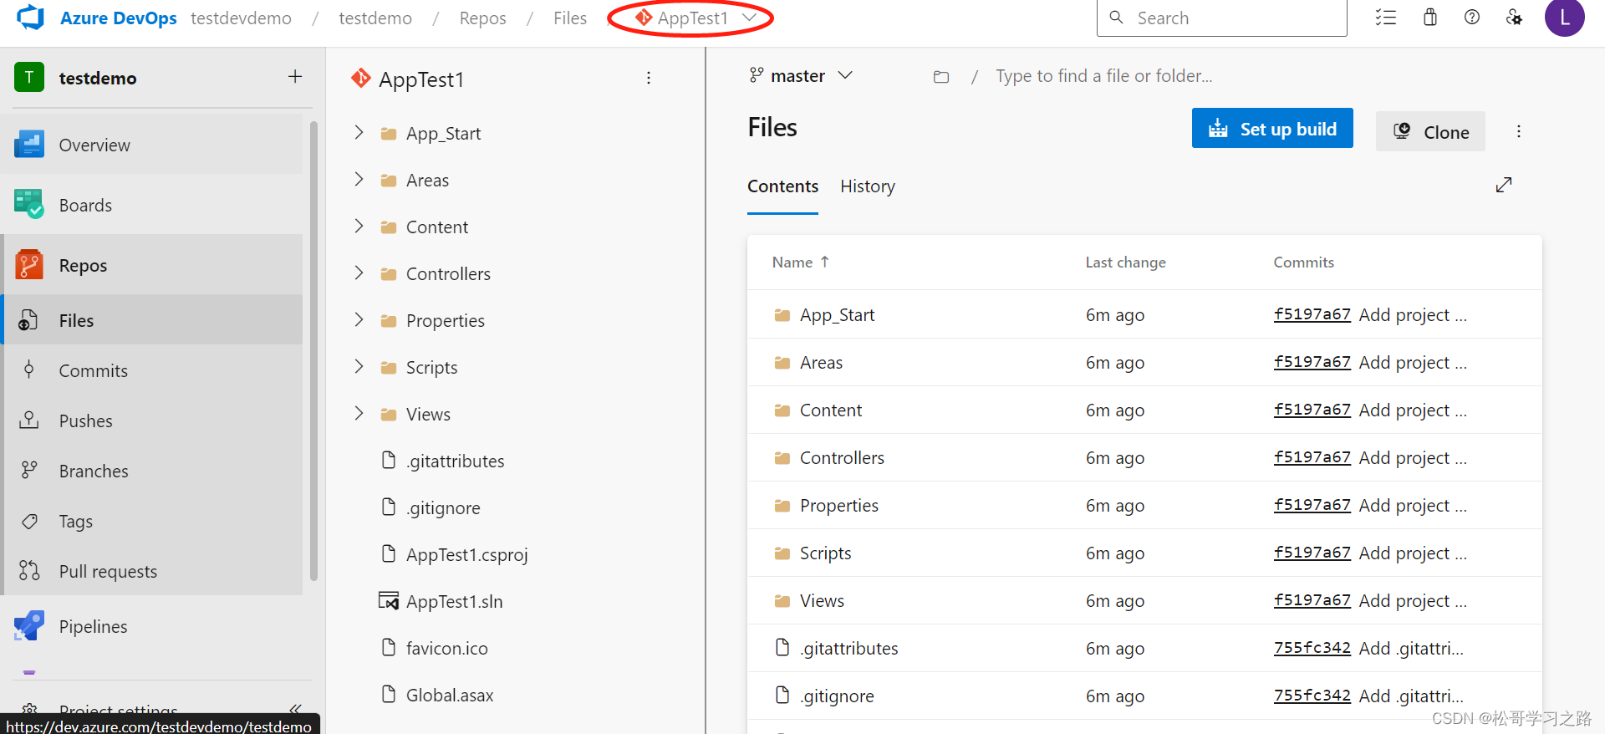Expand Views folder in tree
The width and height of the screenshot is (1605, 734).
(x=359, y=413)
